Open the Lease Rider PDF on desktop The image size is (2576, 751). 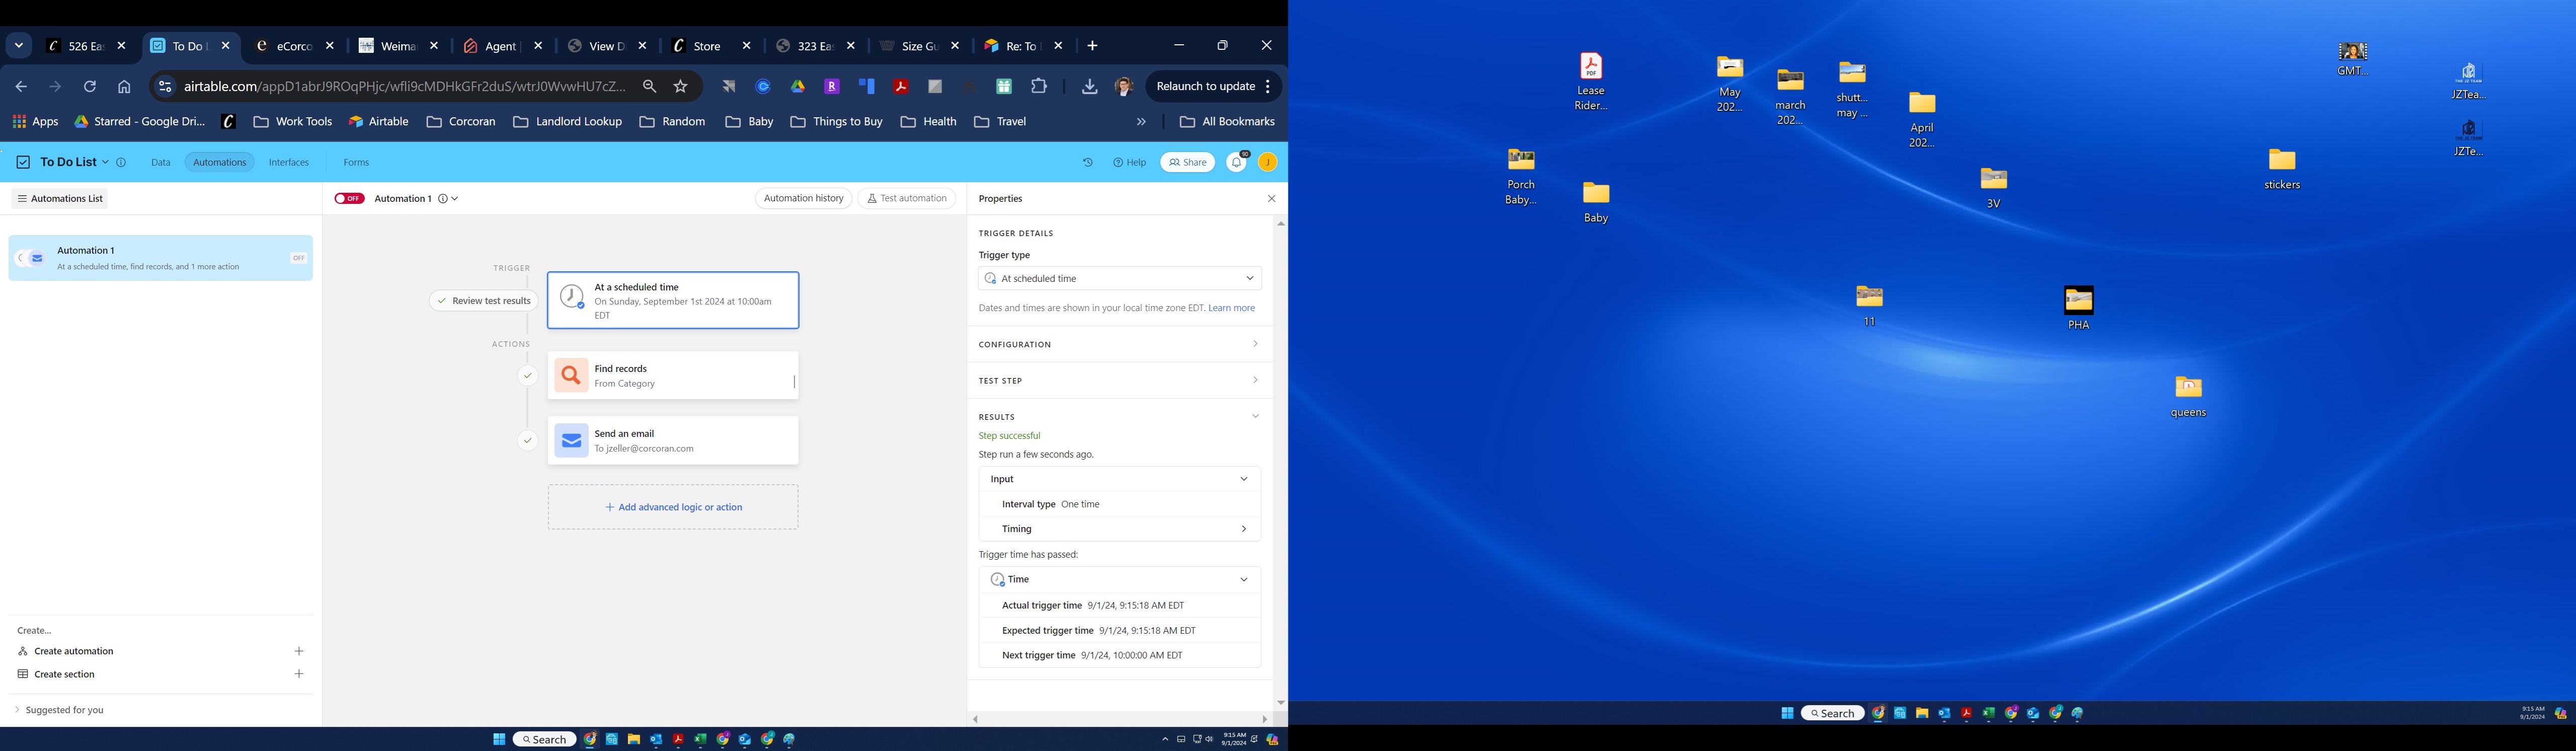click(x=1590, y=82)
